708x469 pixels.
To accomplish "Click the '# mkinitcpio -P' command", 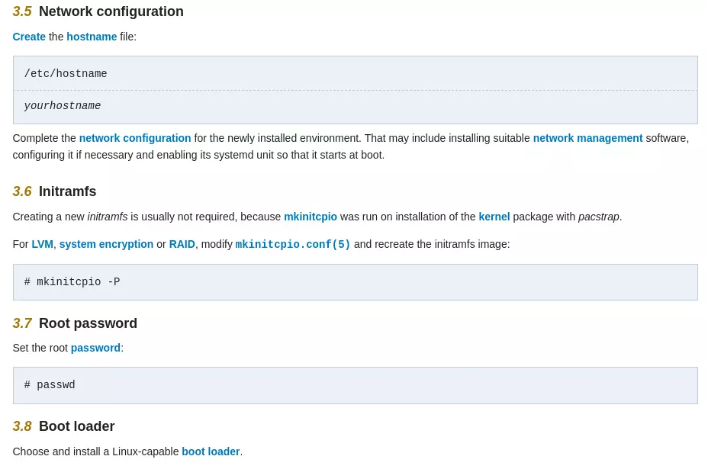I will tap(72, 281).
